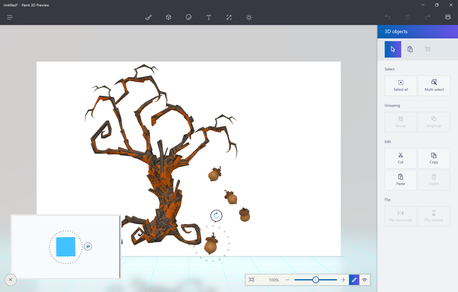Open the History icon in the top bar
The image size is (458, 292).
pos(407,17)
